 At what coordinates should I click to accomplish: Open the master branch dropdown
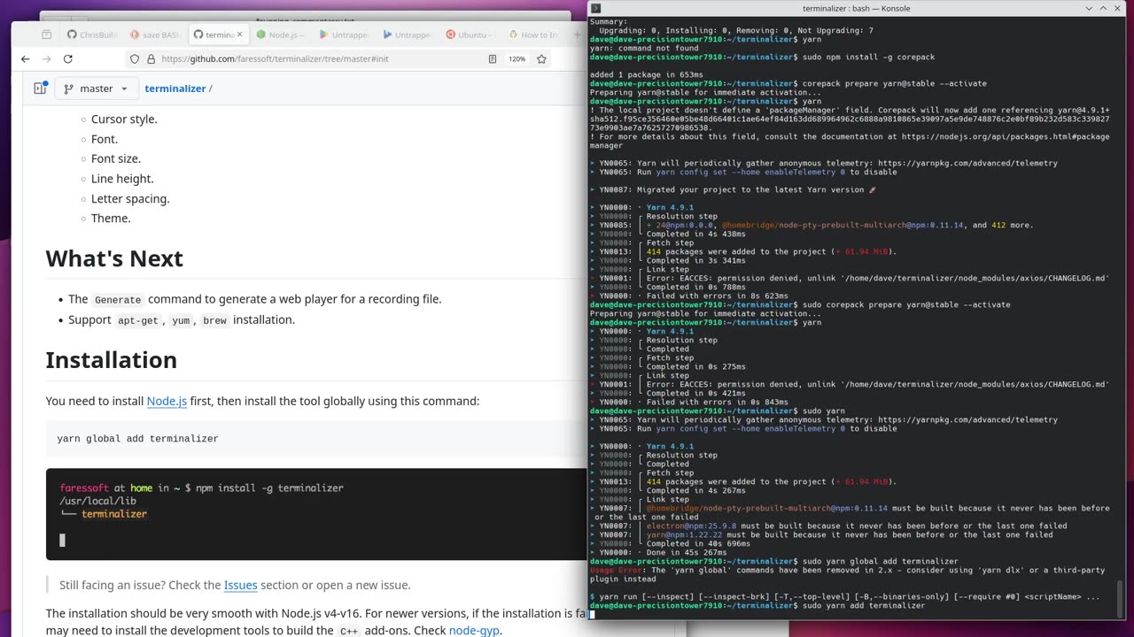pyautogui.click(x=97, y=88)
